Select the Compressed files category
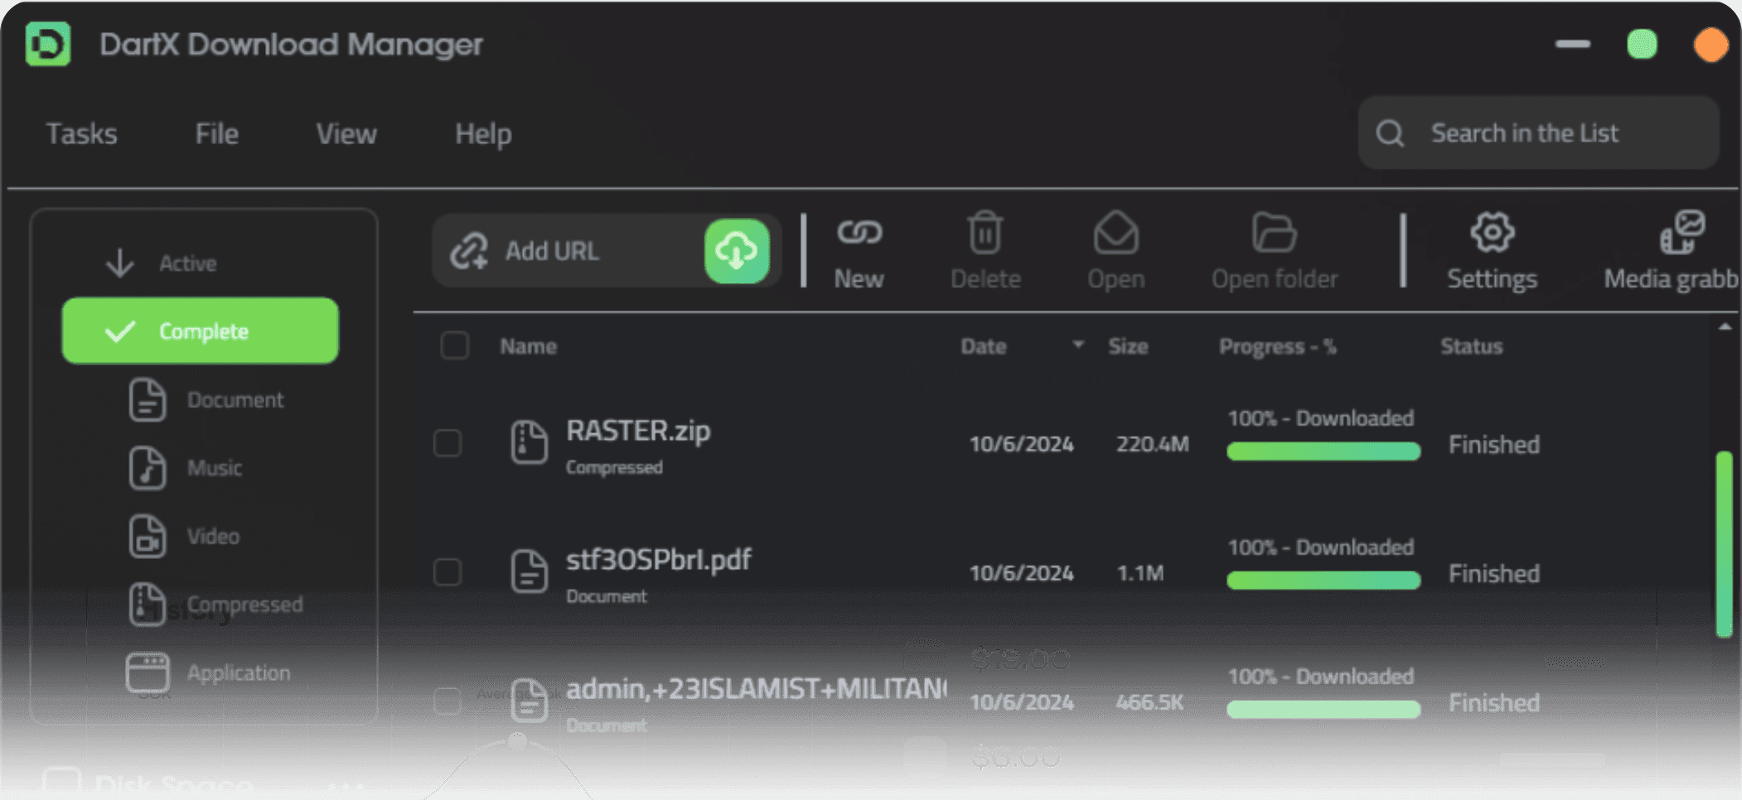This screenshot has width=1742, height=800. (148, 604)
